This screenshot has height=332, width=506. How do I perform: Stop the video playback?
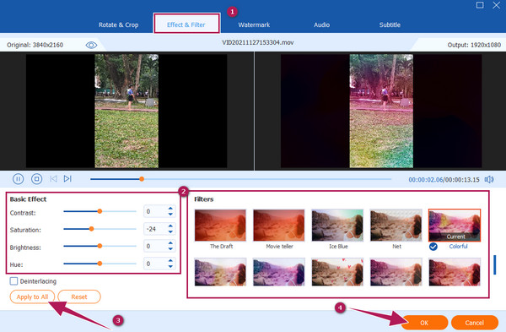pos(36,179)
